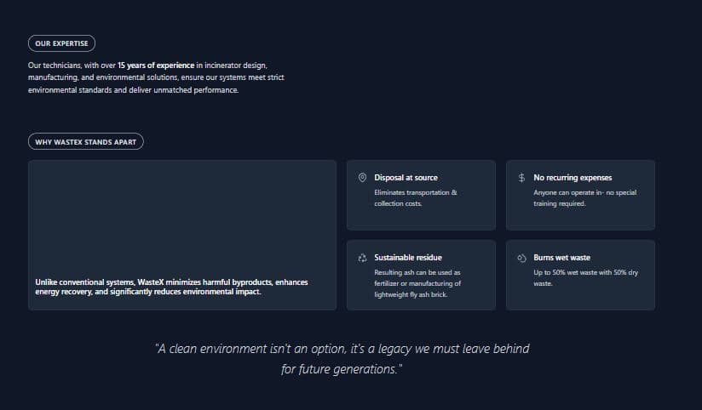
Task: Click the droplets icon beside Burns wet waste
Action: [521, 258]
